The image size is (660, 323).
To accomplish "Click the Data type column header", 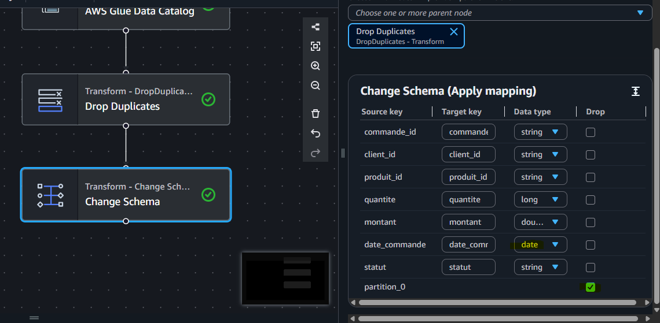I will [x=532, y=112].
